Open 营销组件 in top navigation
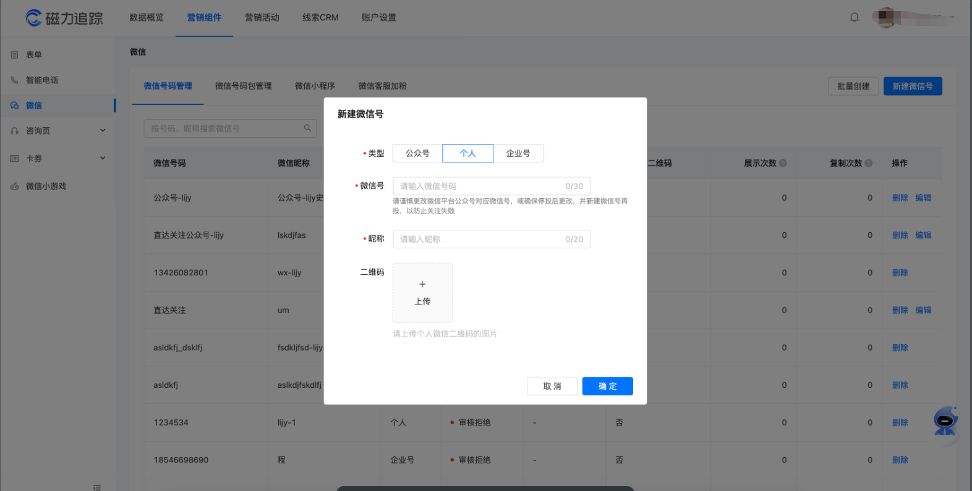The width and height of the screenshot is (972, 491). point(204,17)
